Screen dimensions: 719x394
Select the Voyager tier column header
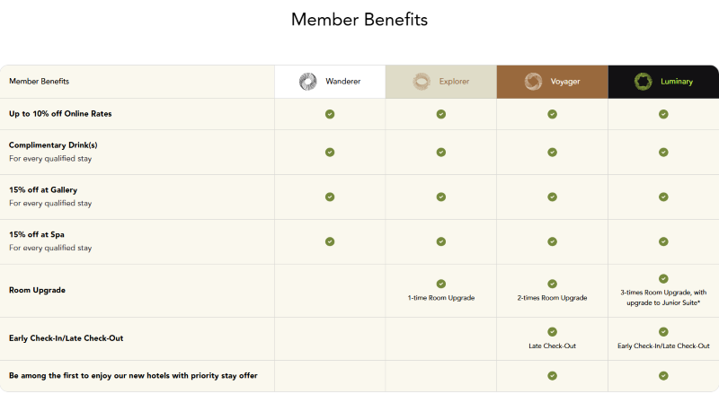click(553, 82)
